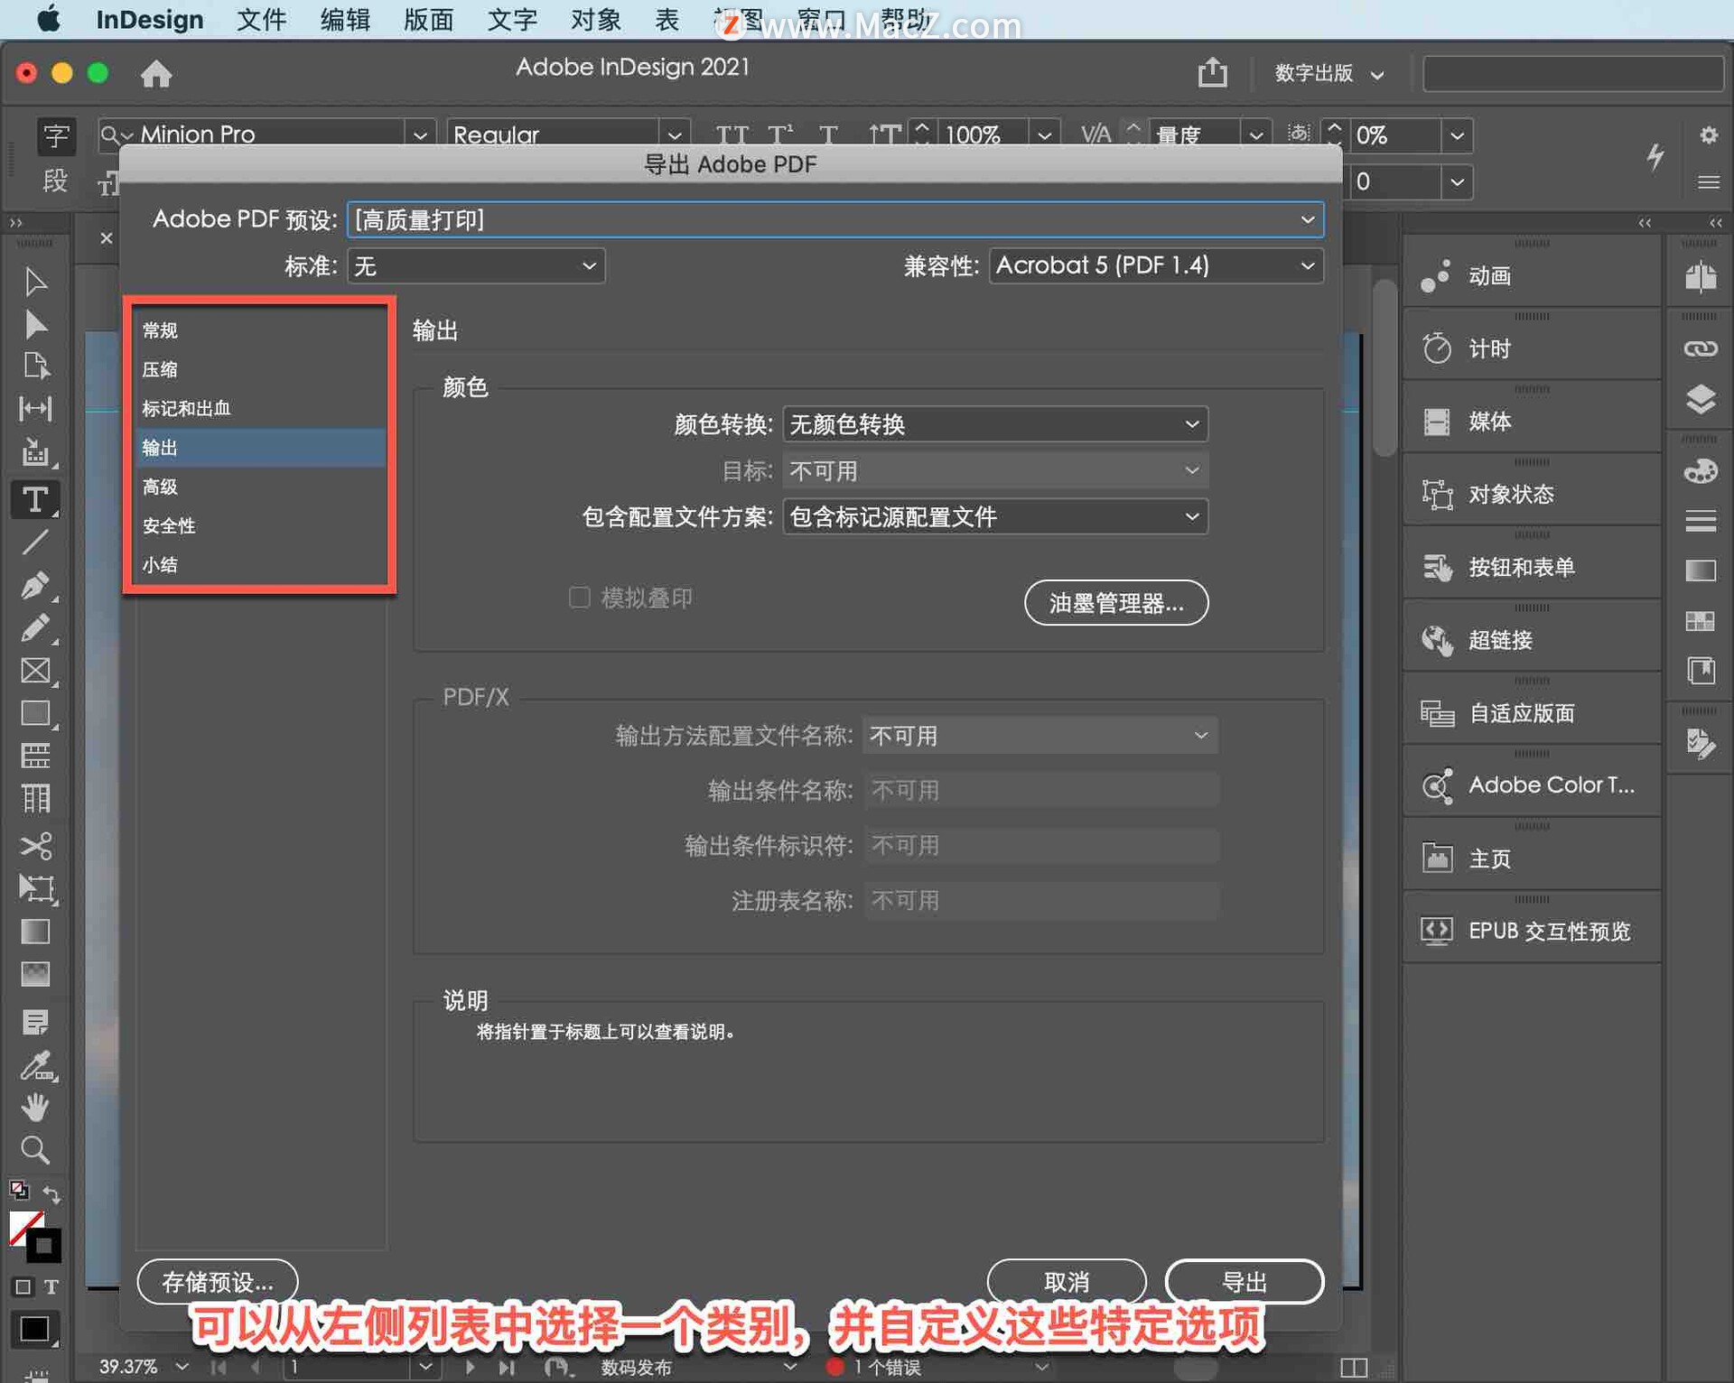Open the 包含配置文件方案 dropdown

click(995, 516)
